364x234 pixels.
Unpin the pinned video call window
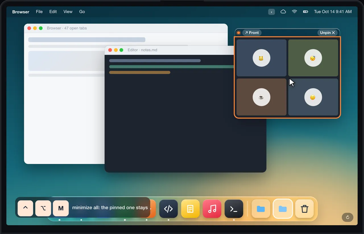pyautogui.click(x=327, y=33)
